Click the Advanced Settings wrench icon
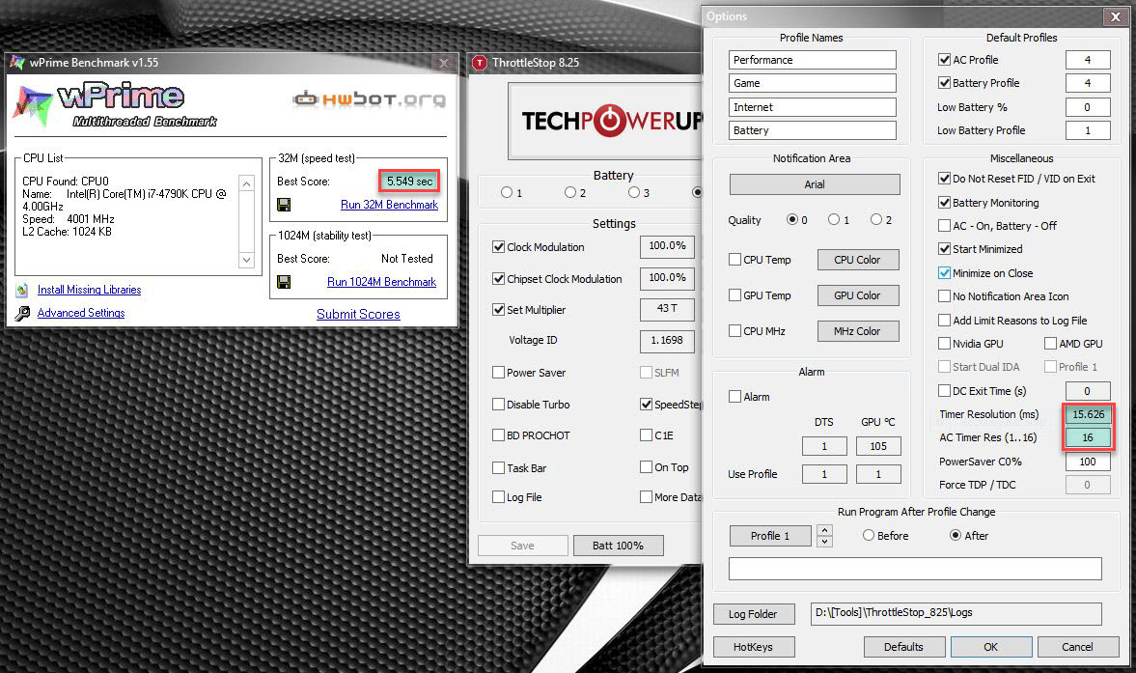The height and width of the screenshot is (673, 1136). (22, 313)
